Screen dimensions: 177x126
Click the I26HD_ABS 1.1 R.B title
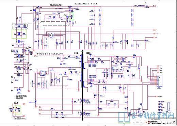(86, 4)
